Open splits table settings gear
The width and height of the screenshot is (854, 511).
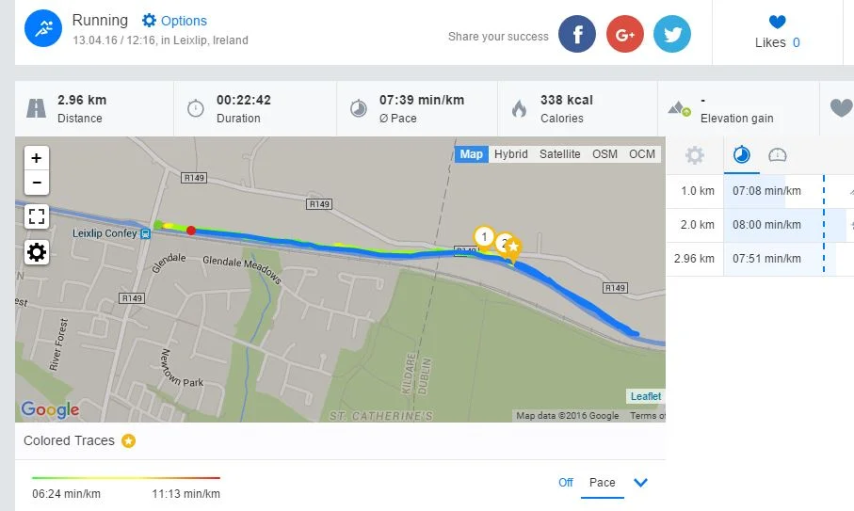pos(694,155)
